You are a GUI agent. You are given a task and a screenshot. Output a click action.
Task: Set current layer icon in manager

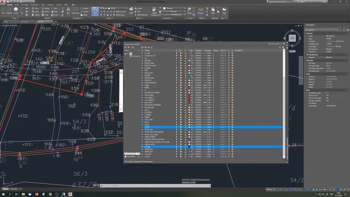151,48
